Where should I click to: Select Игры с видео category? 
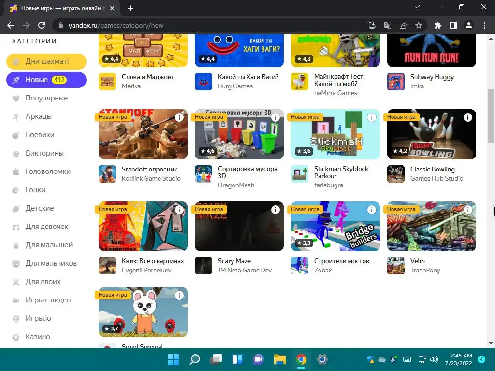click(x=46, y=300)
